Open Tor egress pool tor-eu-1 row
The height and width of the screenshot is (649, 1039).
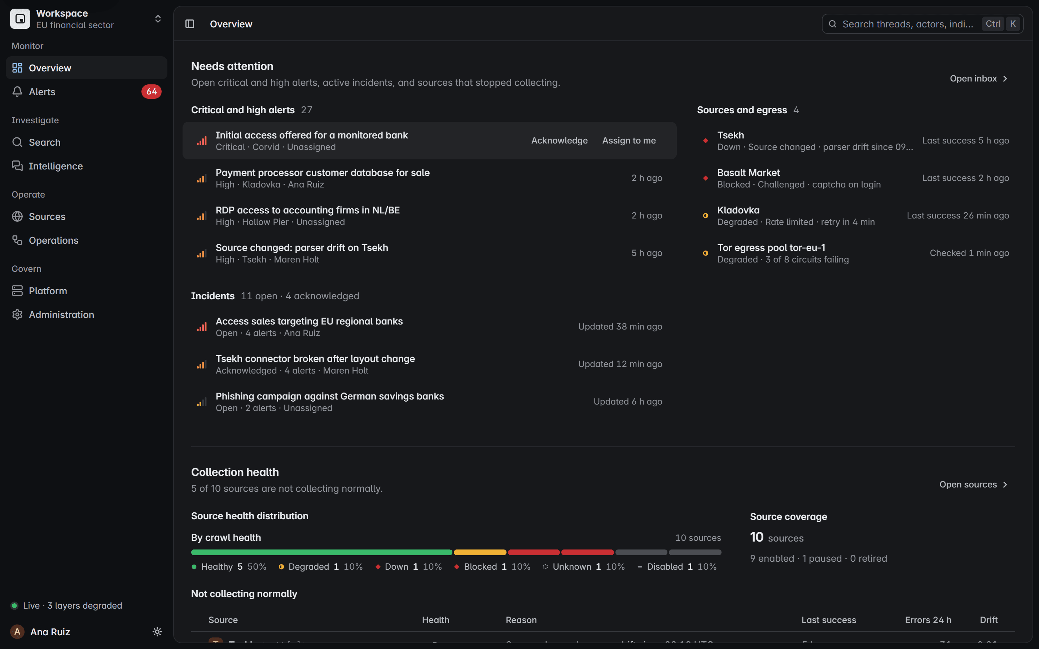[x=856, y=253]
